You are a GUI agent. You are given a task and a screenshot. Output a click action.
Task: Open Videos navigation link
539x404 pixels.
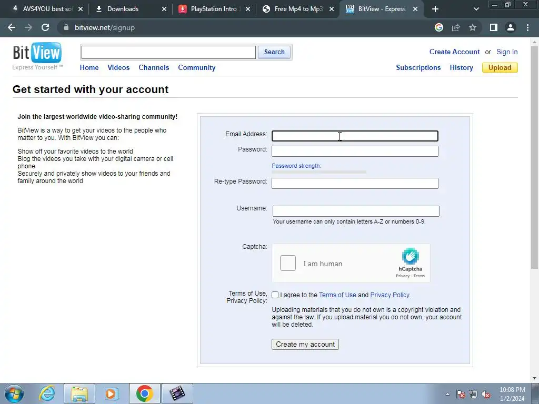click(118, 68)
